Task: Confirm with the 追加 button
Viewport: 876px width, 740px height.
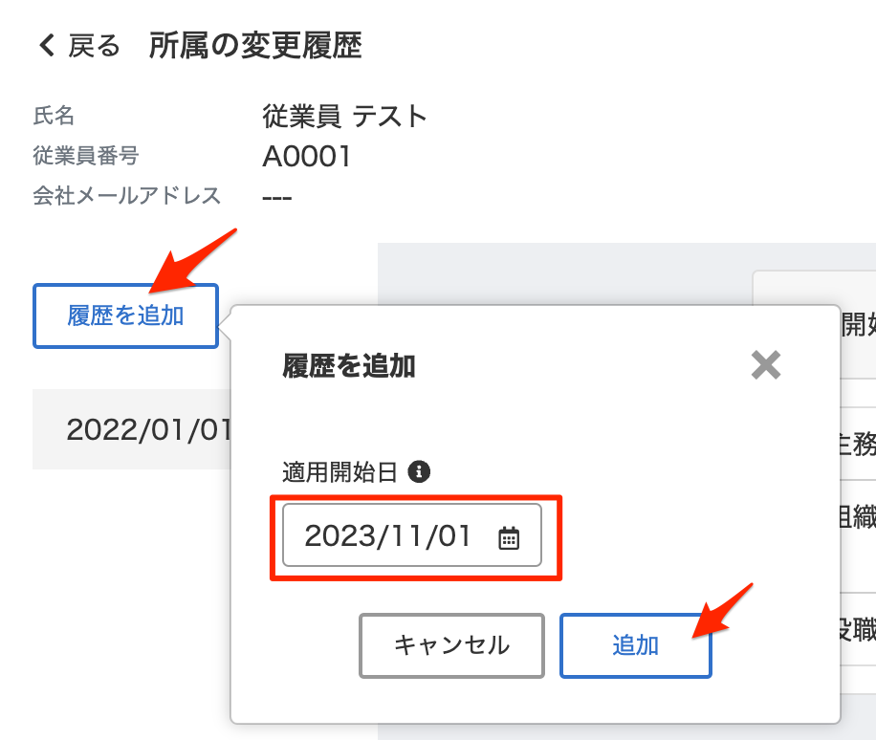Action: click(635, 645)
